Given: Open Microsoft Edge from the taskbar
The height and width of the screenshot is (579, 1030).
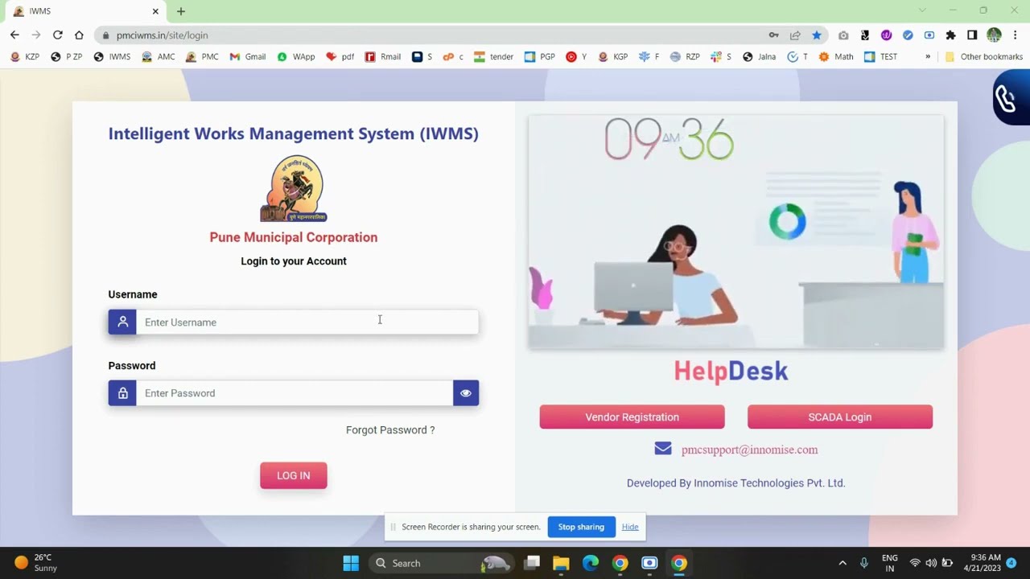Looking at the screenshot, I should click(x=591, y=563).
